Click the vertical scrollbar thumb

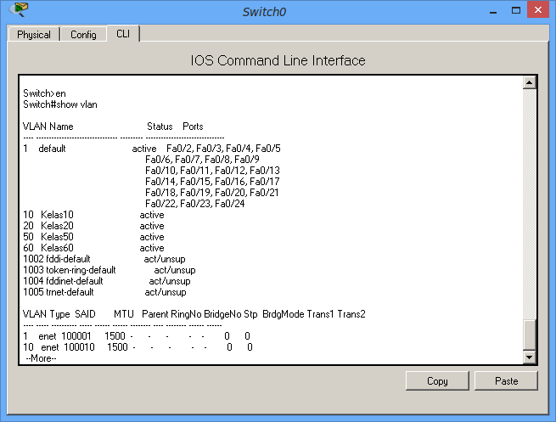[x=529, y=335]
